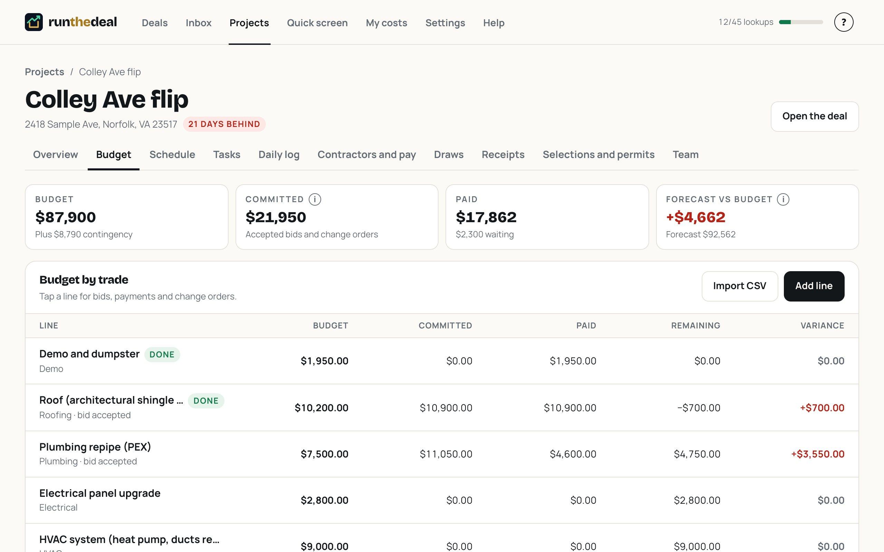
Task: Open the Receipts tab
Action: tap(503, 155)
